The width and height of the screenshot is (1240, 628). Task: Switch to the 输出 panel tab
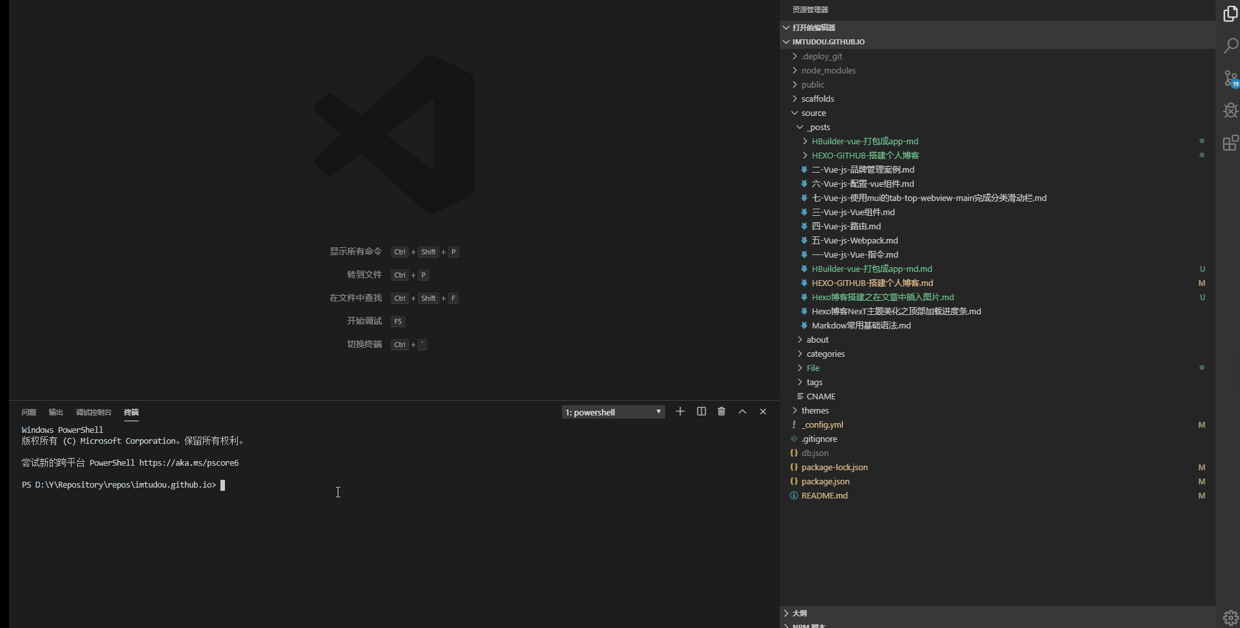56,412
